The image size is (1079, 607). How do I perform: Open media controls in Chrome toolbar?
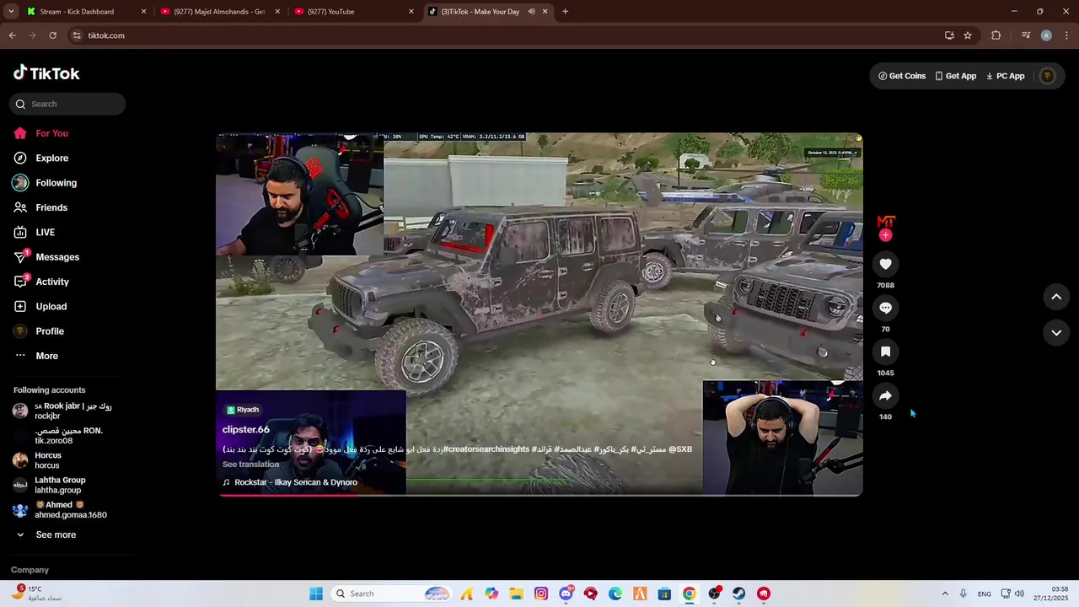pyautogui.click(x=1025, y=35)
